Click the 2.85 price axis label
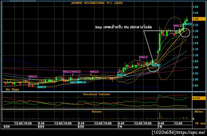 (x=195, y=86)
